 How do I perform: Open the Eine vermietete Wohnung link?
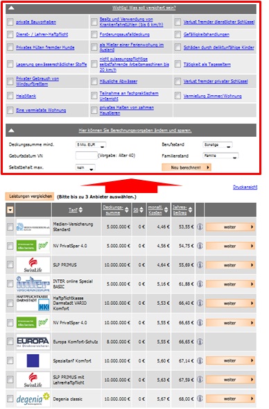click(x=41, y=110)
